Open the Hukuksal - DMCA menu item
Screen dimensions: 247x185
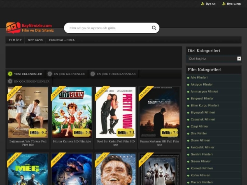[x=62, y=40]
